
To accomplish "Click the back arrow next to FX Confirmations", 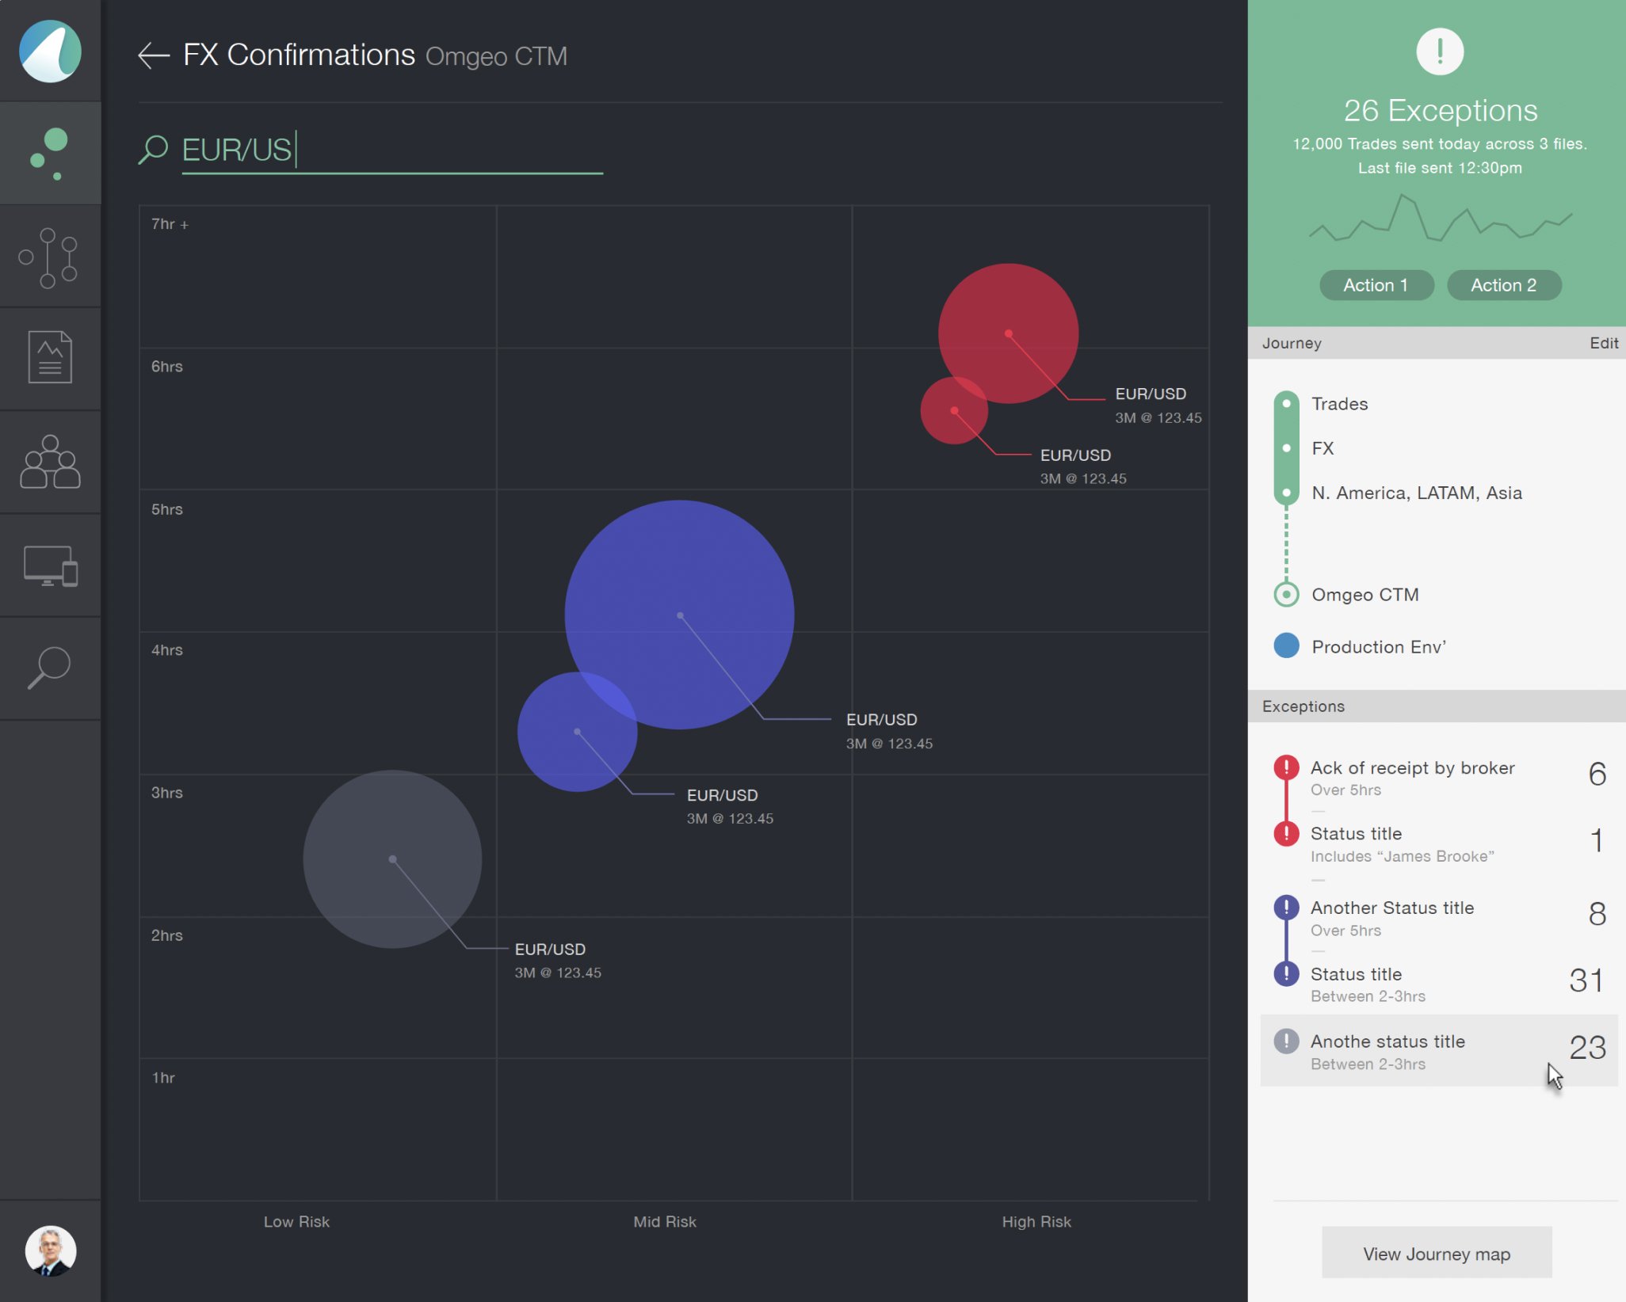I will pyautogui.click(x=154, y=55).
